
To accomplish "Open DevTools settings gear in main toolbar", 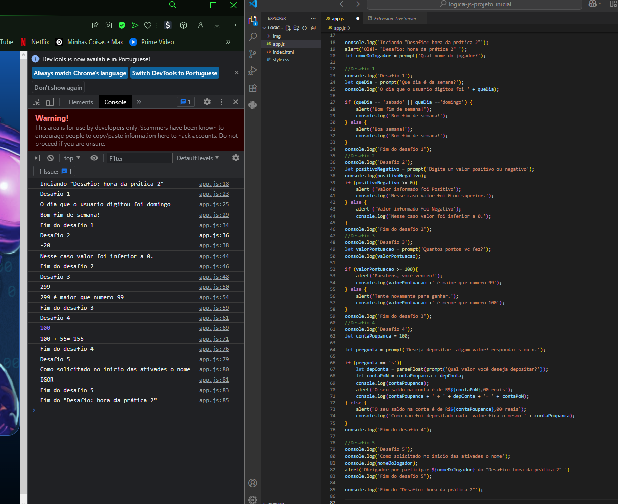I will click(207, 102).
